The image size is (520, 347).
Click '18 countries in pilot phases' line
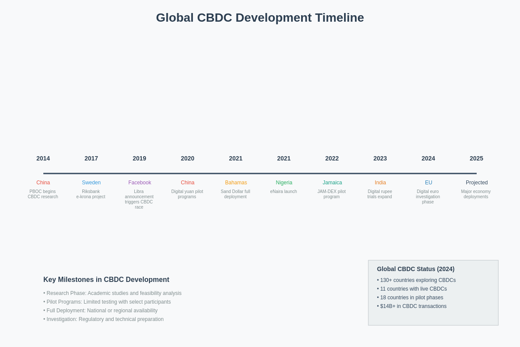pos(410,298)
